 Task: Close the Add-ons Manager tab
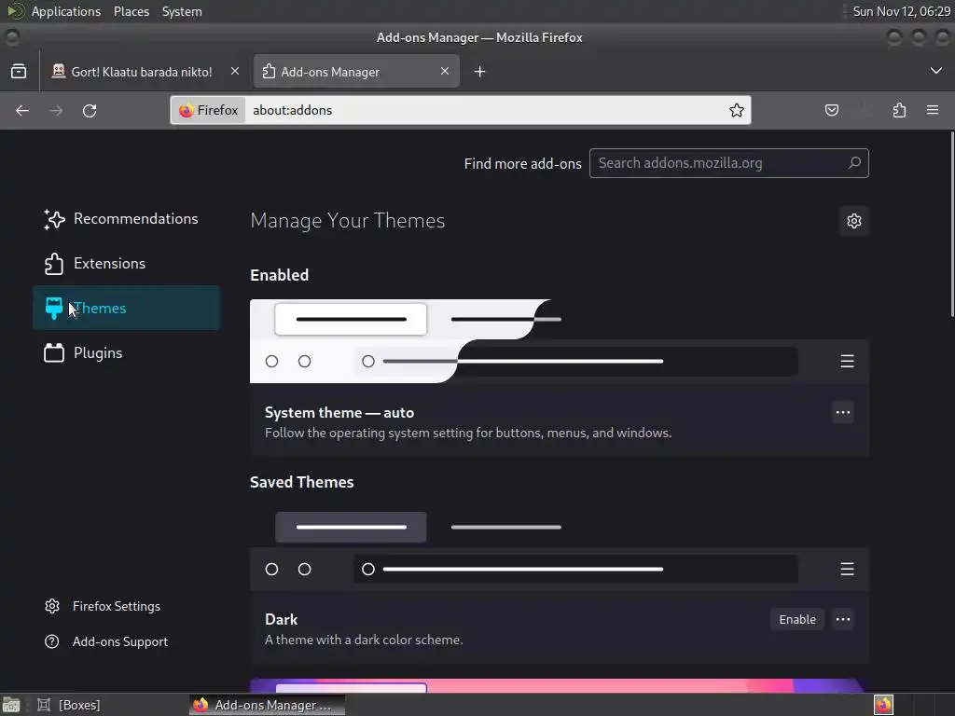445,71
